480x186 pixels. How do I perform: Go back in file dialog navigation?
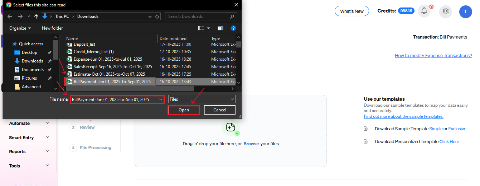pos(10,16)
